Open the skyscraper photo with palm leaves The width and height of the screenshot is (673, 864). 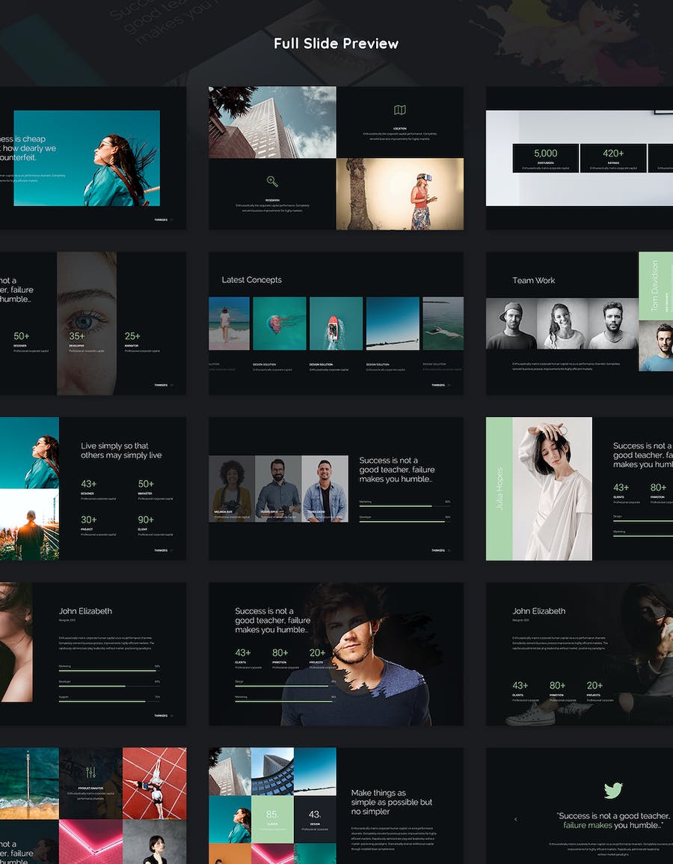click(272, 122)
